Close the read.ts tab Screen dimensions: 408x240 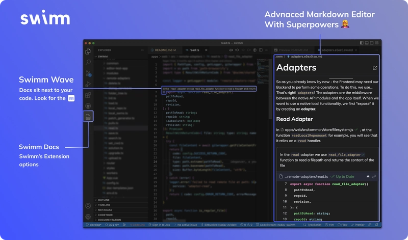[206, 50]
